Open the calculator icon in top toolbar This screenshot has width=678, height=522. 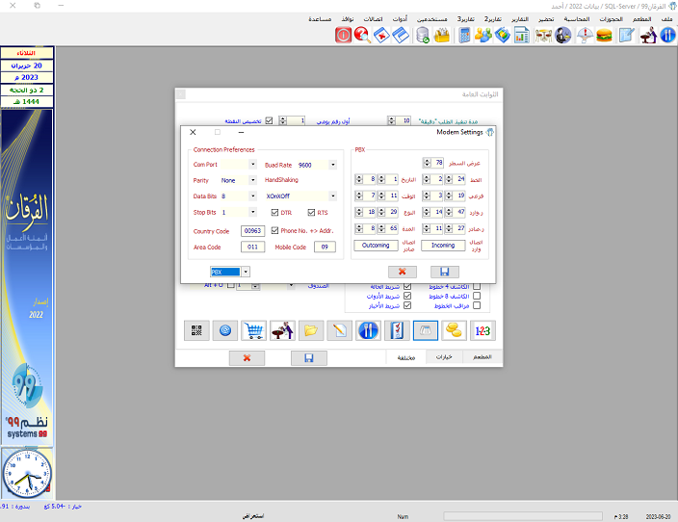[x=464, y=36]
